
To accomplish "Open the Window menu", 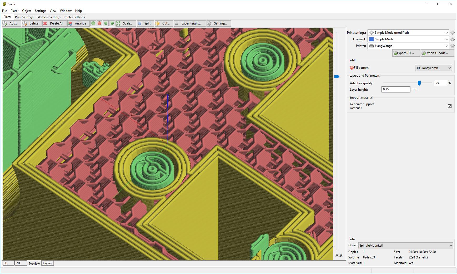I will [66, 11].
